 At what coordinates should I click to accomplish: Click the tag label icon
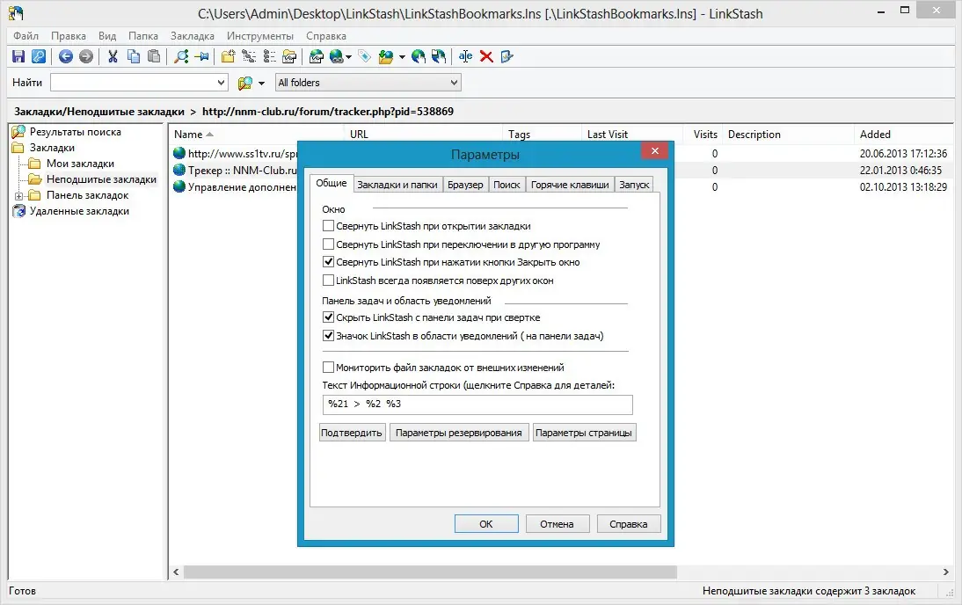pos(364,56)
